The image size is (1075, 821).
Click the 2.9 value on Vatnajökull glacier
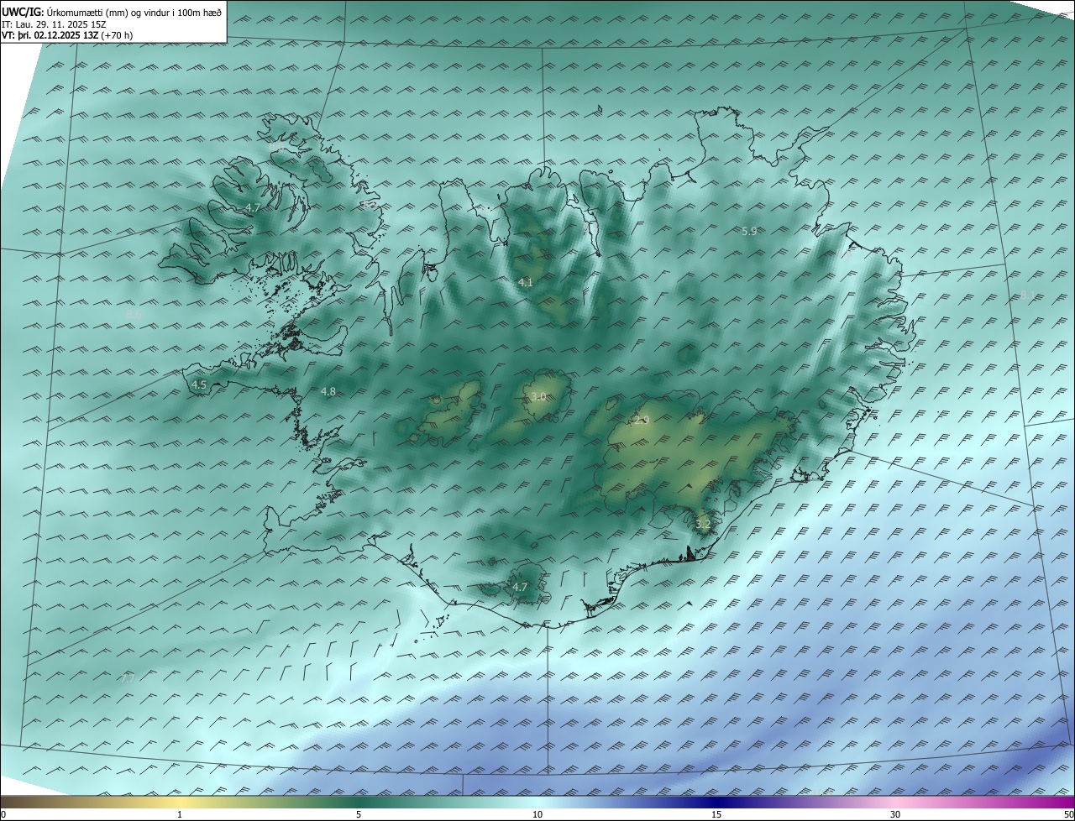(642, 420)
